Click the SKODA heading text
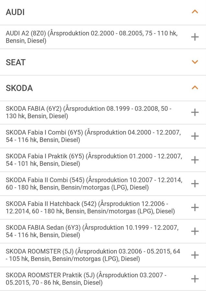This screenshot has height=291, width=206. pos(19,88)
